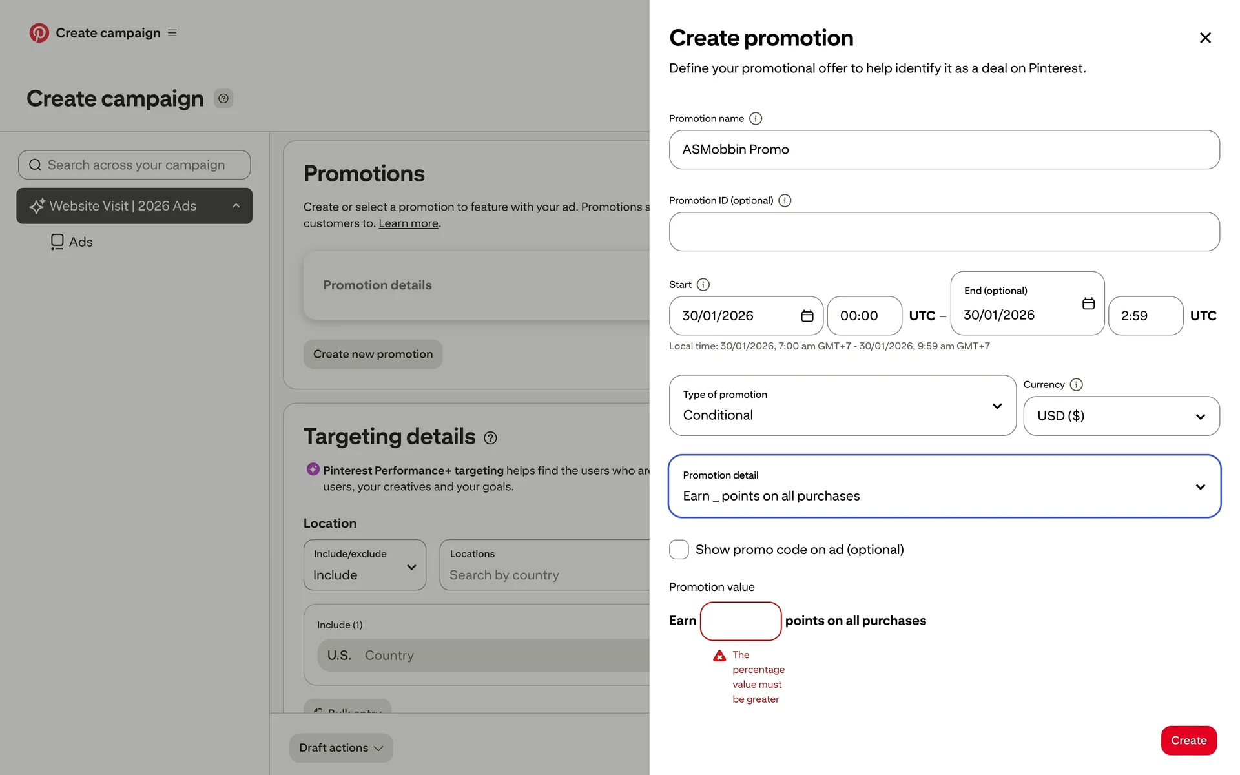Close the Create promotion panel
Screen dimensions: 1240x775
click(x=1204, y=38)
